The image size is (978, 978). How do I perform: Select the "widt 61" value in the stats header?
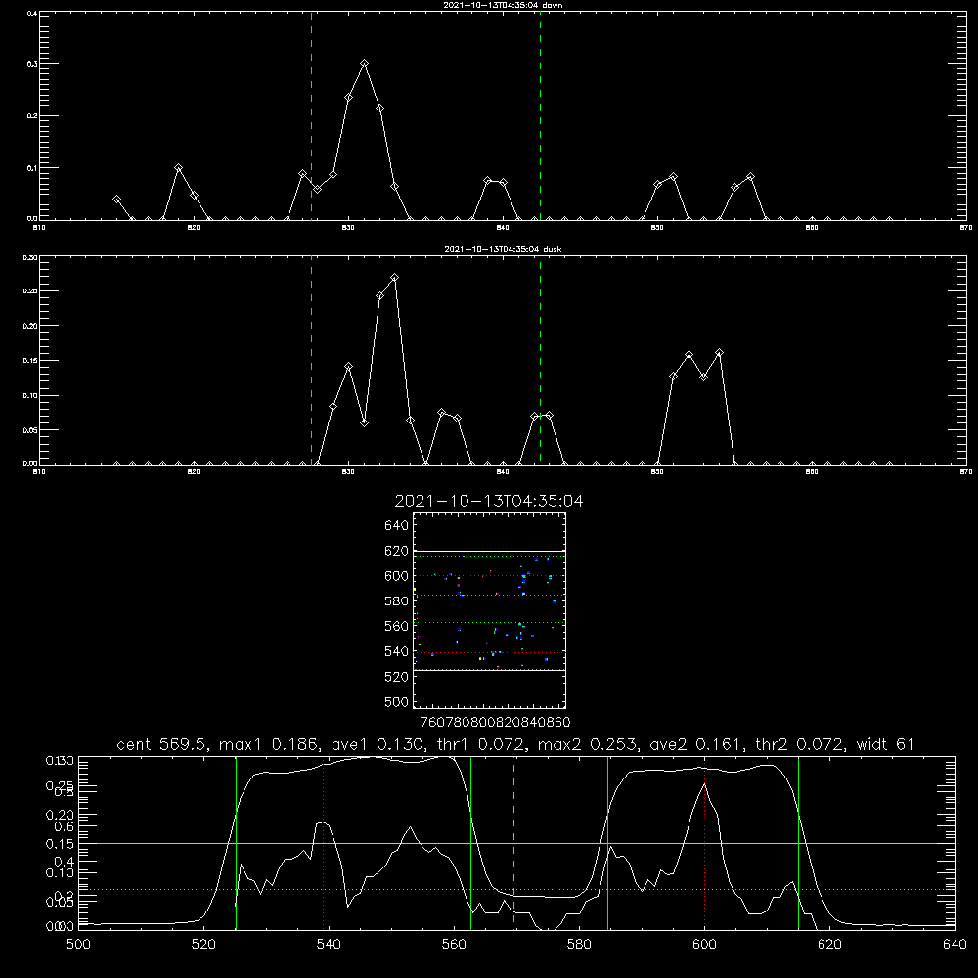click(886, 744)
